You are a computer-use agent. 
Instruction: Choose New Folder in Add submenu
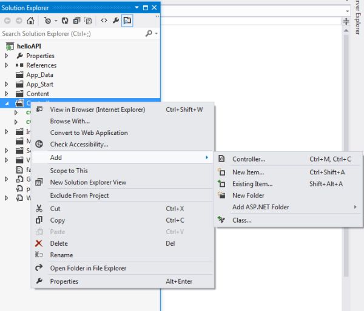(288, 195)
